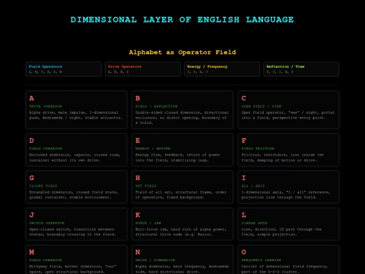This screenshot has width=365, height=274.
Task: Click the 'Energy flow, feedback' description
Action: coord(177,158)
